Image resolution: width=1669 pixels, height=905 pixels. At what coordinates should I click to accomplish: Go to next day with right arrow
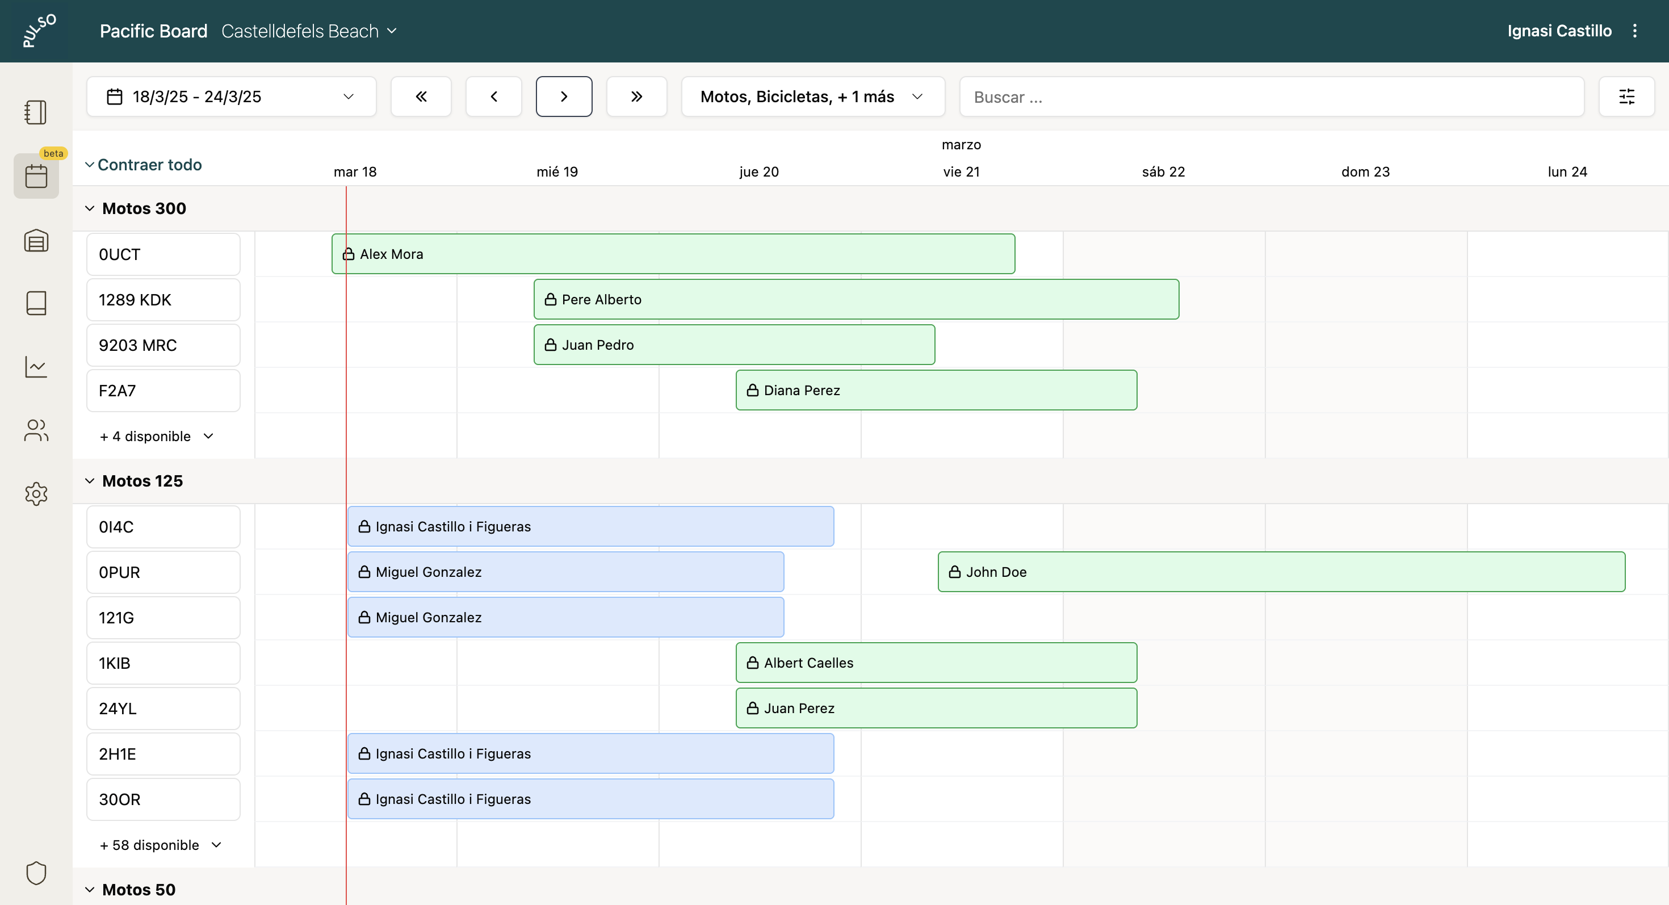tap(564, 97)
